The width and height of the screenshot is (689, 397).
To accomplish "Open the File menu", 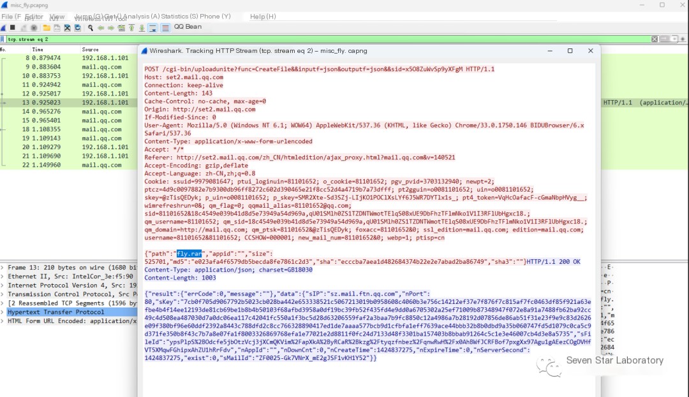I will (x=11, y=17).
